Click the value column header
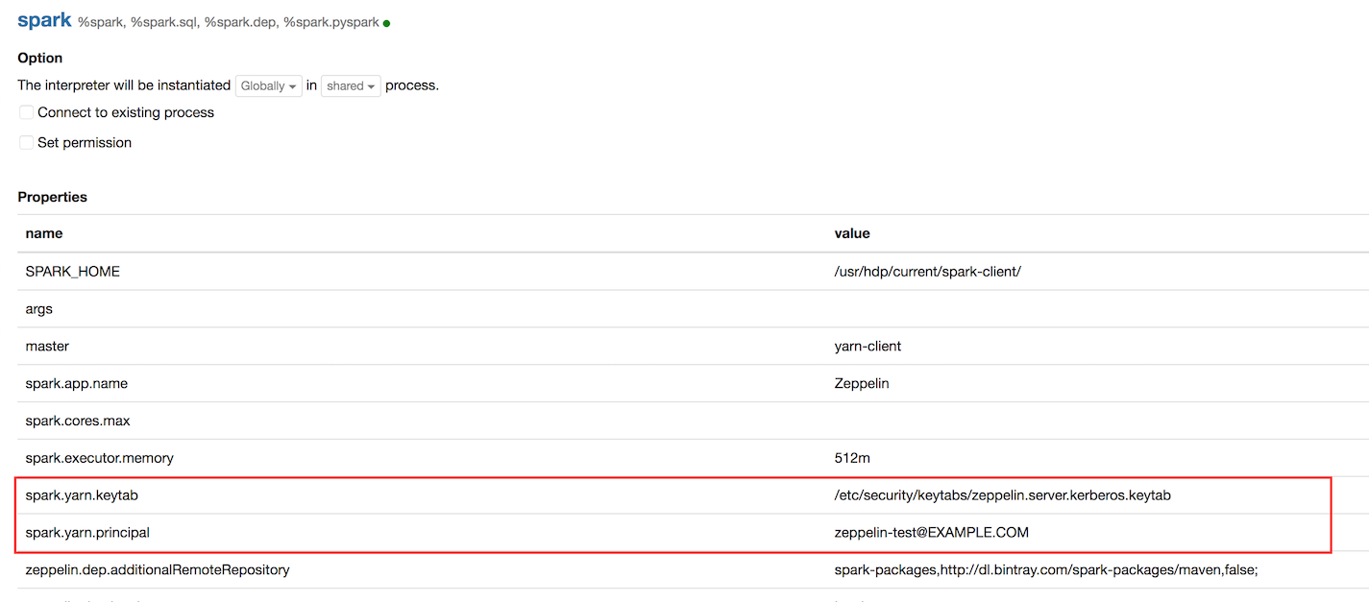The width and height of the screenshot is (1369, 602). pos(852,233)
